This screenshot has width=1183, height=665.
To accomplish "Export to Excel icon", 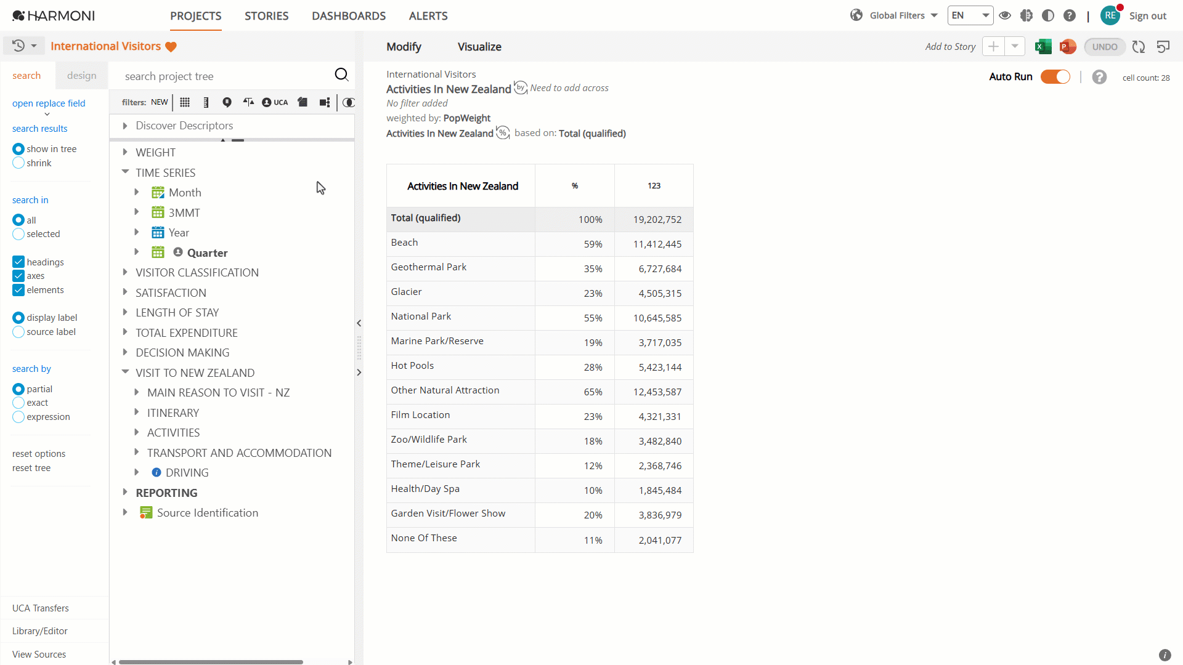I will click(1043, 47).
